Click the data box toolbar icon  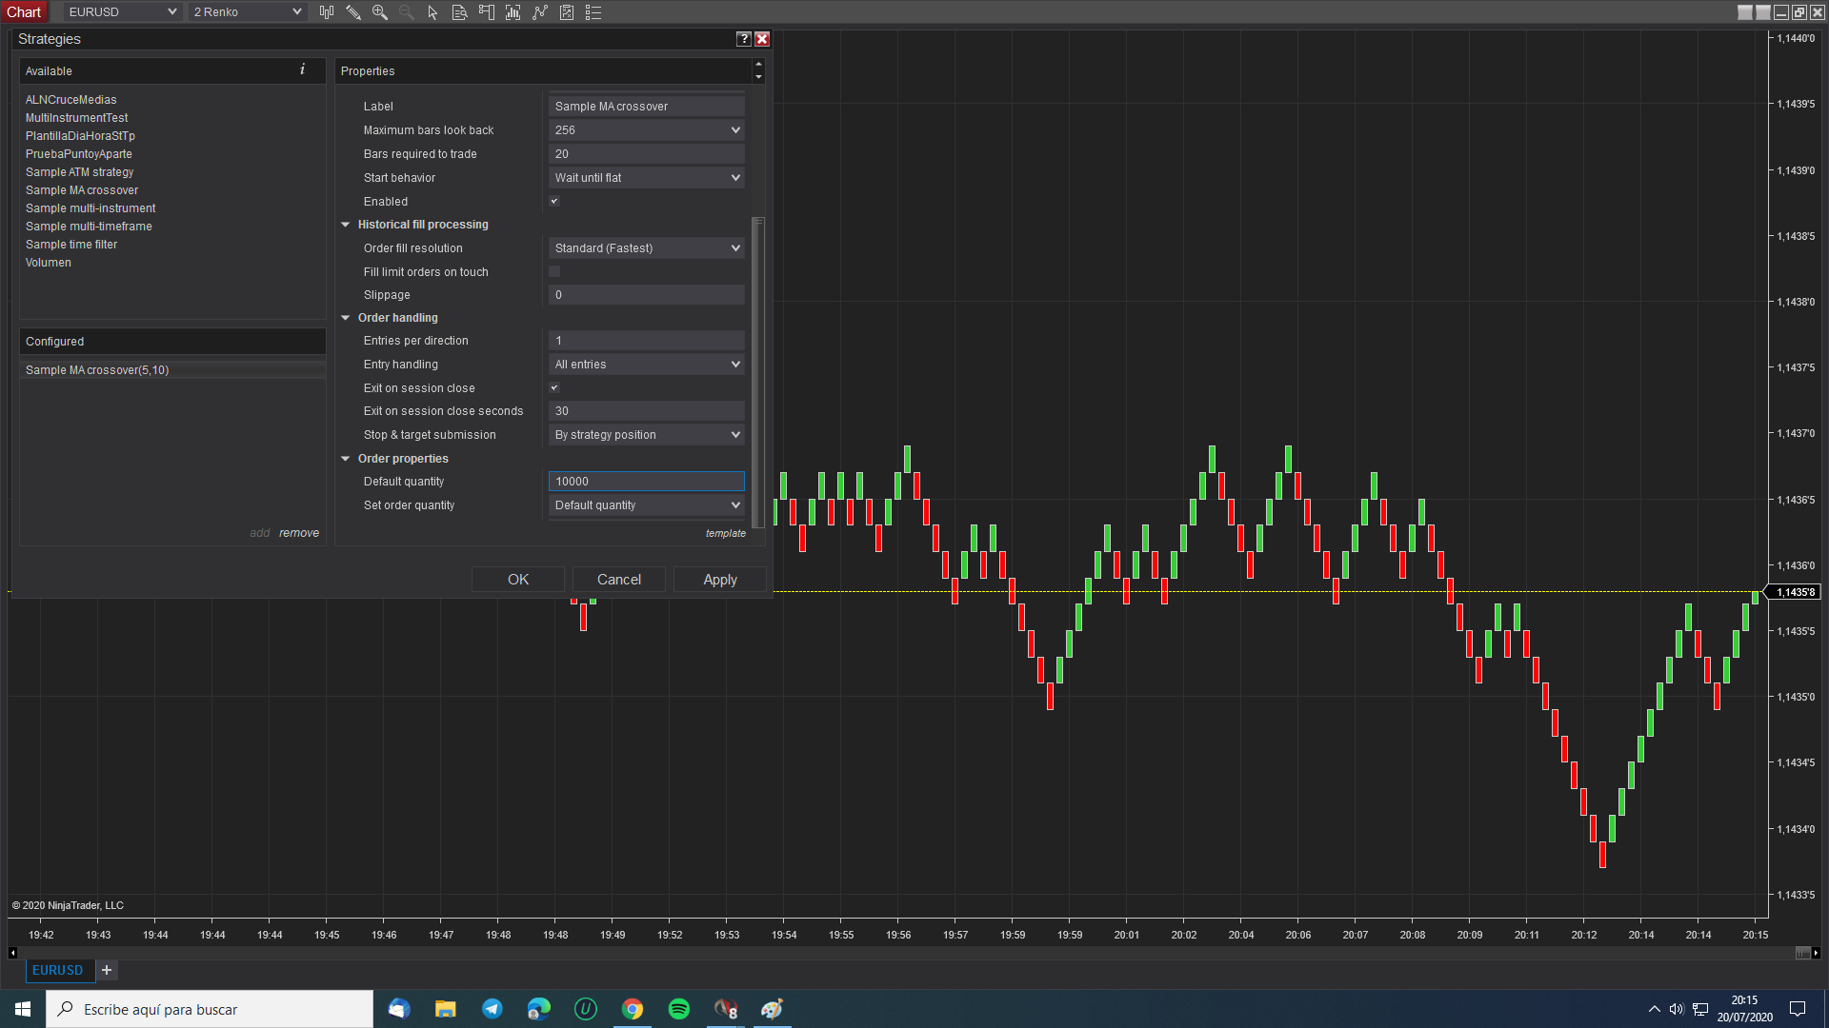[x=460, y=12]
